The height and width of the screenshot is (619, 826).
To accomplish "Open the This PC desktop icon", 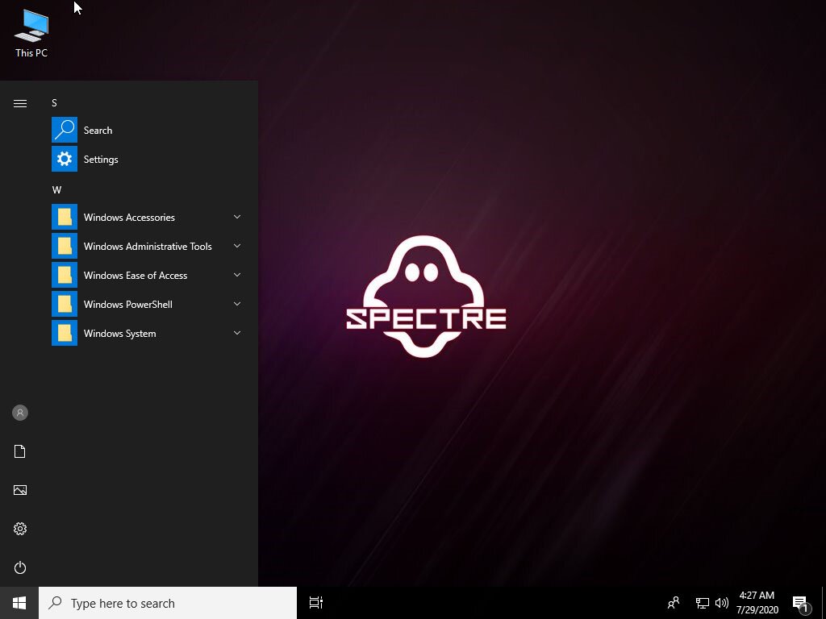I will [31, 32].
